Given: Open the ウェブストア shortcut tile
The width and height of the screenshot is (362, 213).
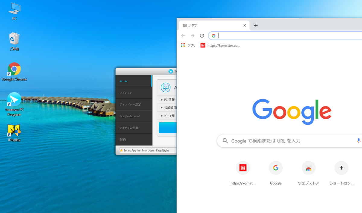Looking at the screenshot, I should pos(309,173).
